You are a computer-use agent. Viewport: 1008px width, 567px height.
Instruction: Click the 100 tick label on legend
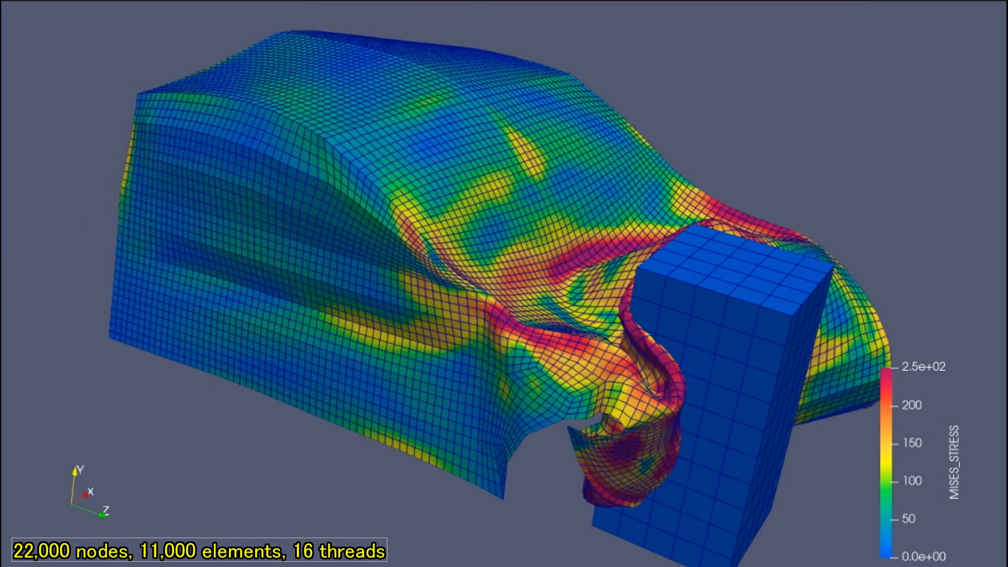[912, 481]
